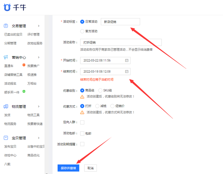Click the 营销中心 megaphone icon
Viewport: 223px width, 174px height.
tap(6, 57)
